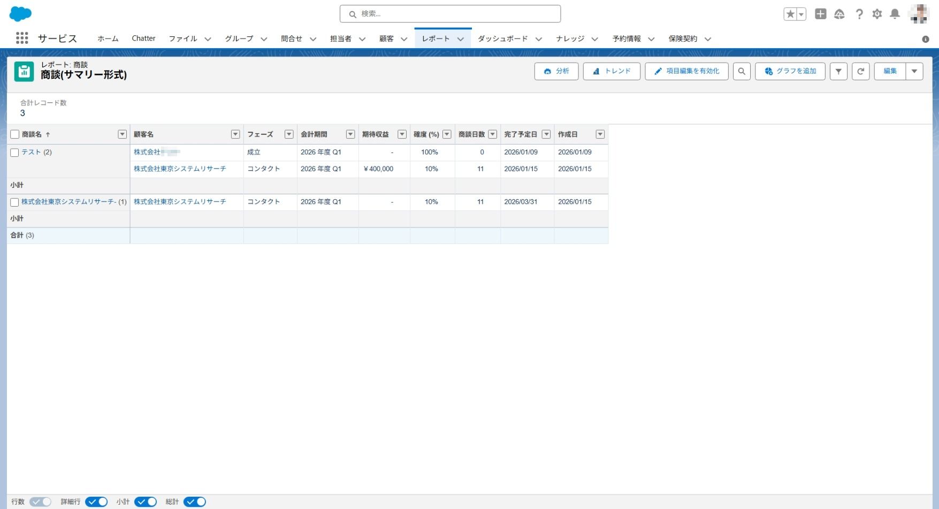This screenshot has width=939, height=509.
Task: Expand the dropdown arrow next to 編集
Action: pos(914,71)
